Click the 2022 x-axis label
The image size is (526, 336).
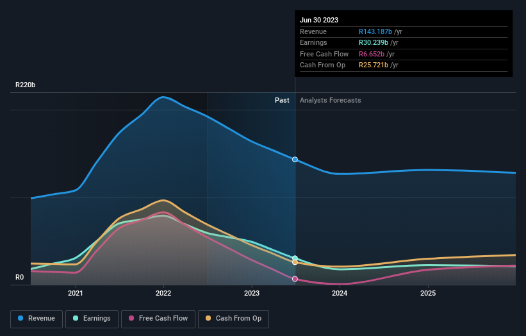pyautogui.click(x=163, y=293)
